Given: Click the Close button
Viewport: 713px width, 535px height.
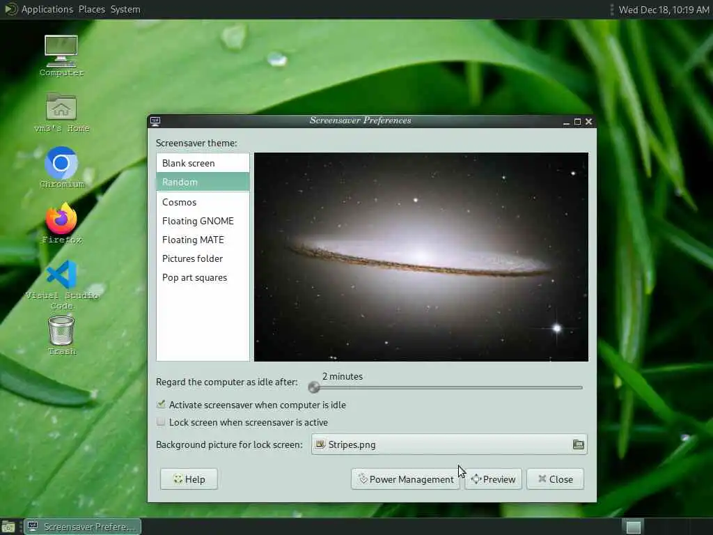Looking at the screenshot, I should point(555,479).
